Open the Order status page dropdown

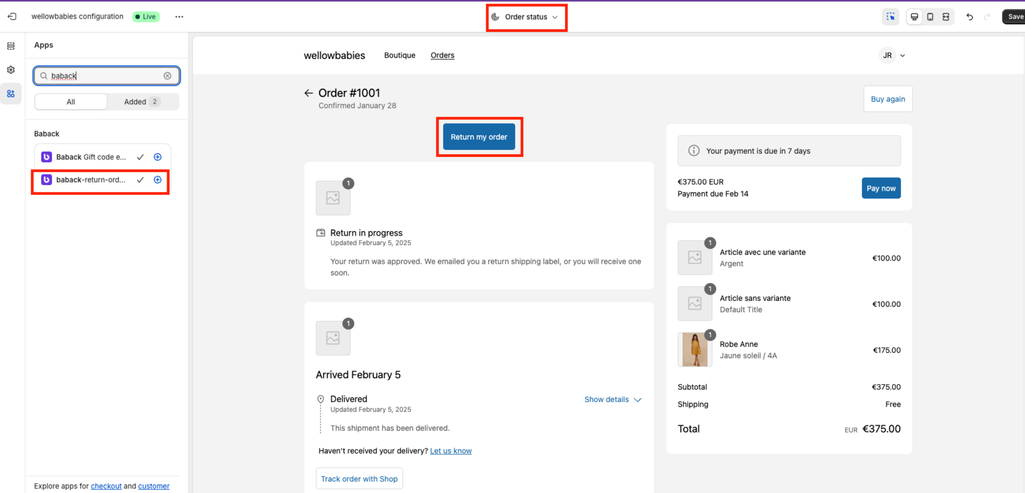coord(525,17)
